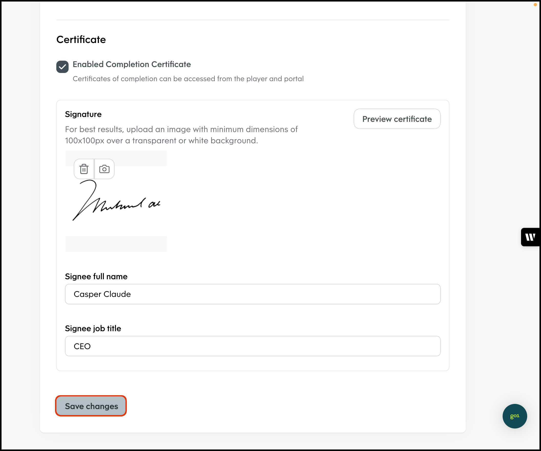This screenshot has width=541, height=451.
Task: Click the certificates of completion description text
Action: point(188,79)
